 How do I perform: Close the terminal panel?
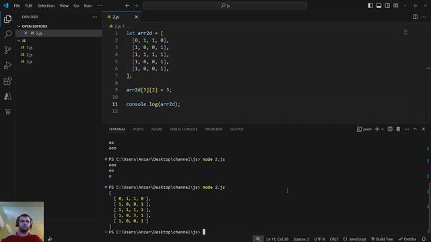click(x=424, y=129)
